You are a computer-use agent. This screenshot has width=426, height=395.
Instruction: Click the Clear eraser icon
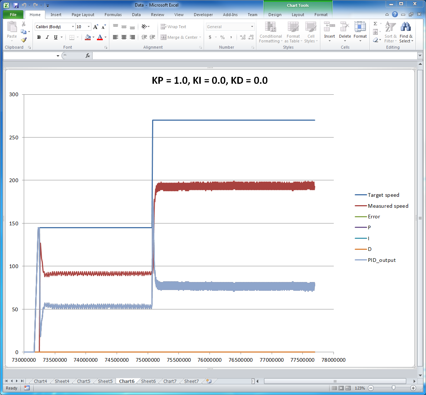pyautogui.click(x=376, y=40)
